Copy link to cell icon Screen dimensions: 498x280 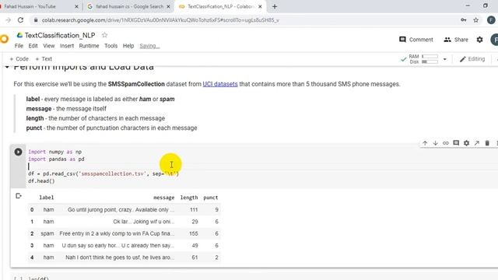(446, 143)
